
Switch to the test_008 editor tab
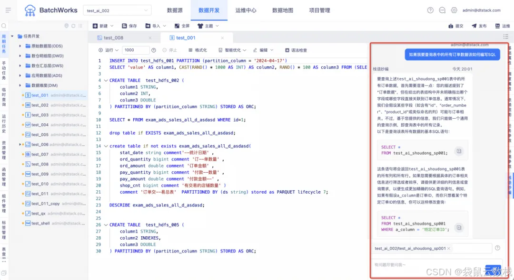click(112, 37)
